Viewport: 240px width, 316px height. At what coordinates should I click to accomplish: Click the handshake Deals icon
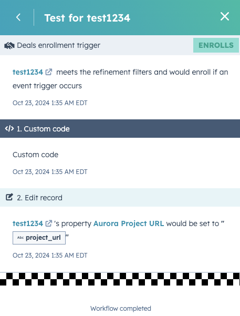coord(9,46)
